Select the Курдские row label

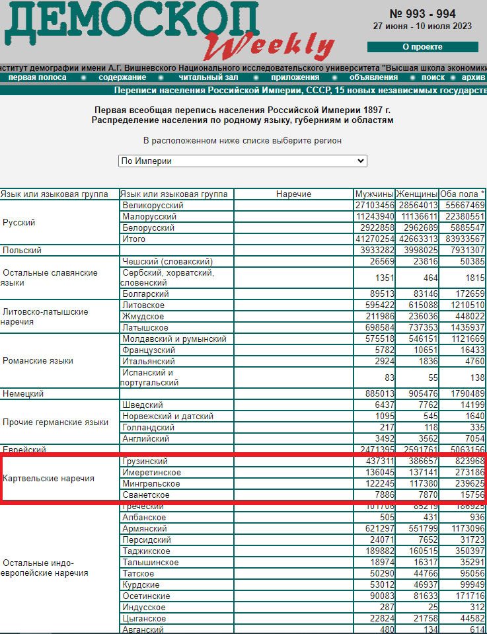click(x=141, y=585)
